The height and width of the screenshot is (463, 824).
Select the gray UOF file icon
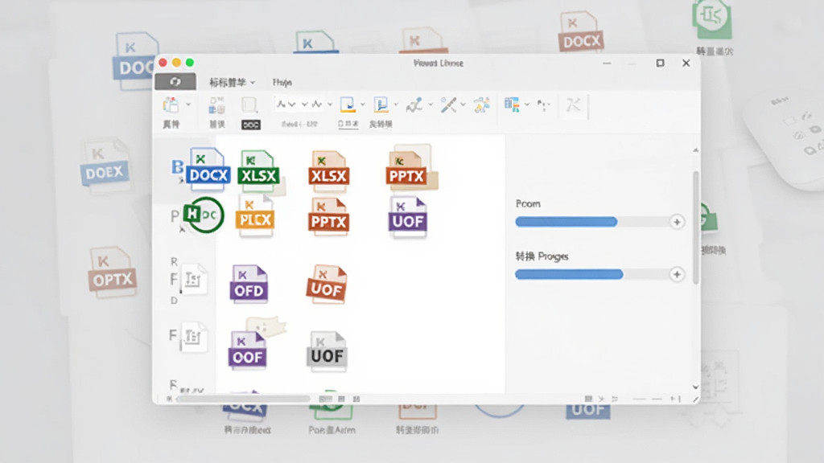tap(327, 350)
